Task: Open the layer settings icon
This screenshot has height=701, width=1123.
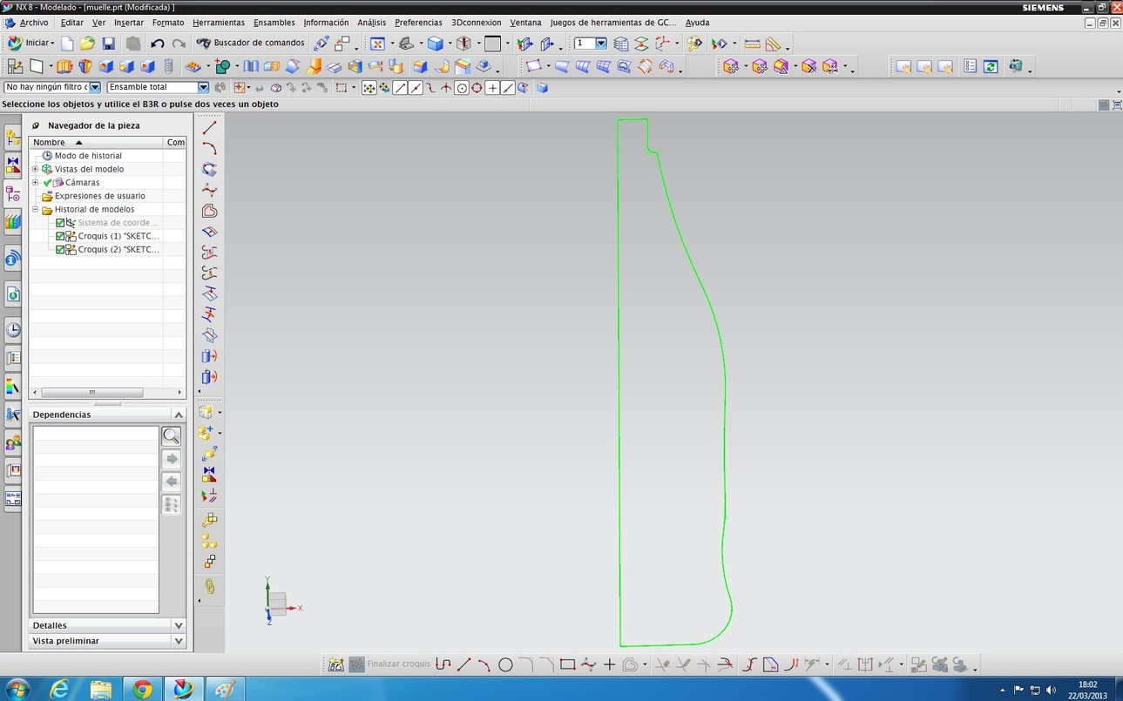Action: pyautogui.click(x=620, y=43)
